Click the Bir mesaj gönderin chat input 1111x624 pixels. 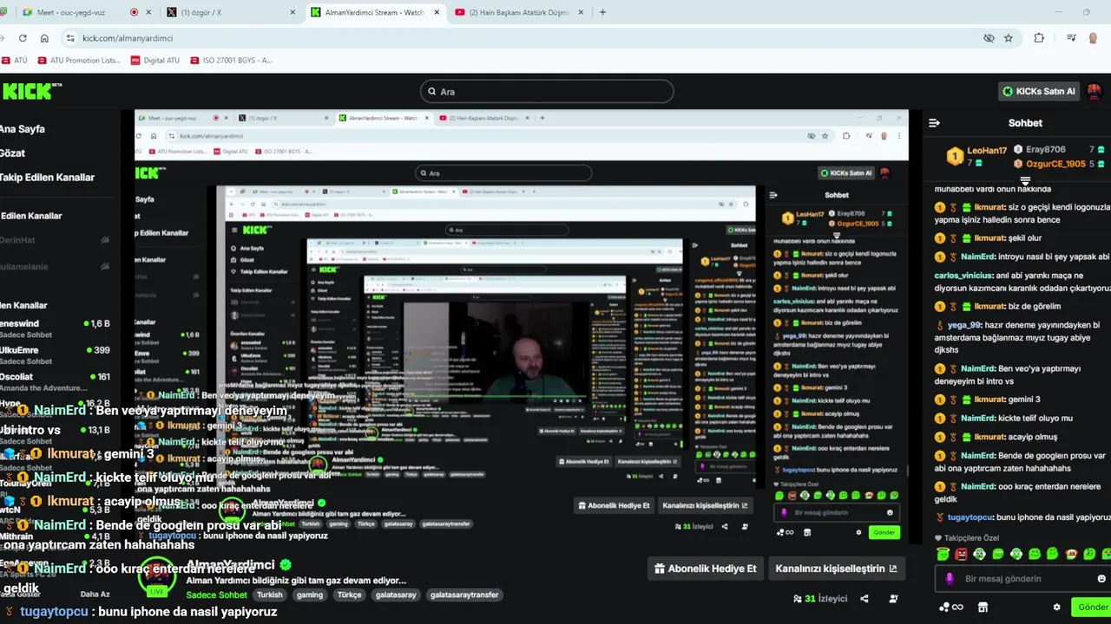point(1024,579)
